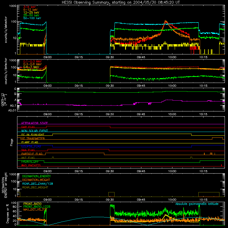Select the BAD_PACKETS flag label

[x=31, y=165]
